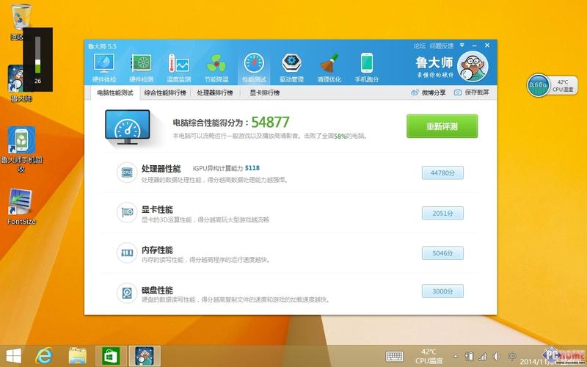Open the 温度监测 temperature monitor icon
This screenshot has height=367, width=587.
[178, 68]
